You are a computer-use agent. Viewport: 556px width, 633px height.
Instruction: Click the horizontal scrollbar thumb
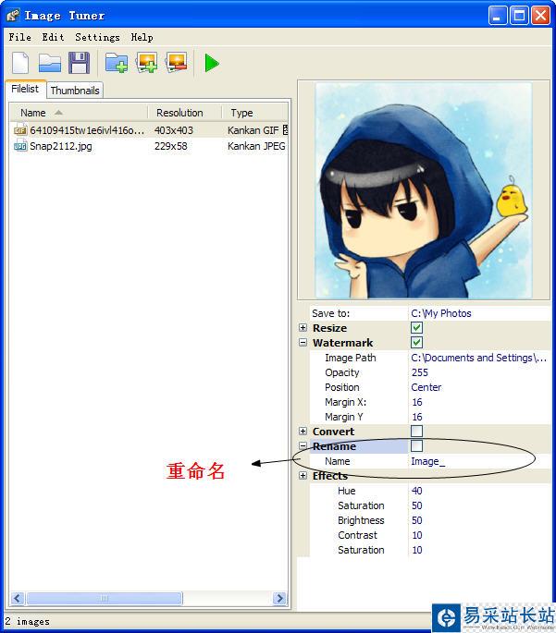tap(105, 598)
